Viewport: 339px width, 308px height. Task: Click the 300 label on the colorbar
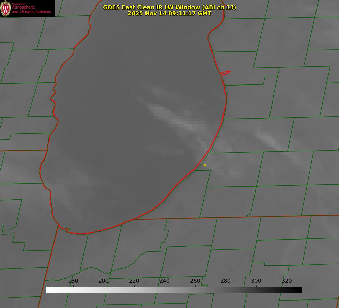(x=256, y=281)
